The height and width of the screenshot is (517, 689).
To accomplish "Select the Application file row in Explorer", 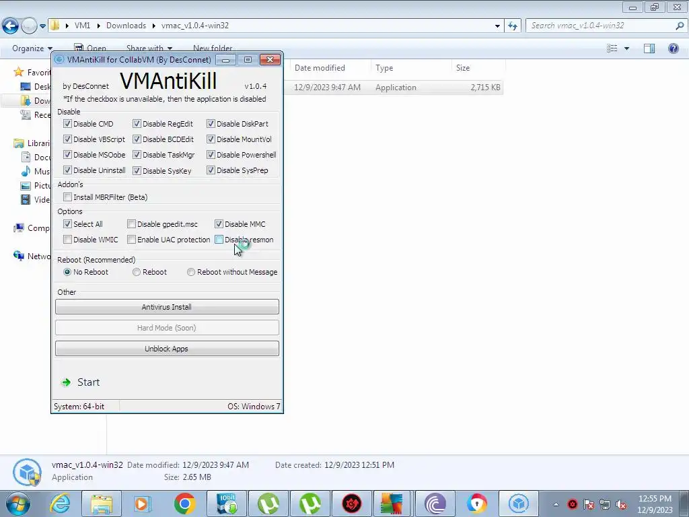I will tap(393, 87).
